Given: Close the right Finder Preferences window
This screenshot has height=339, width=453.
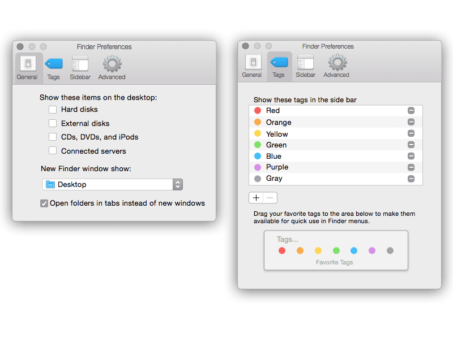Looking at the screenshot, I should [x=246, y=46].
